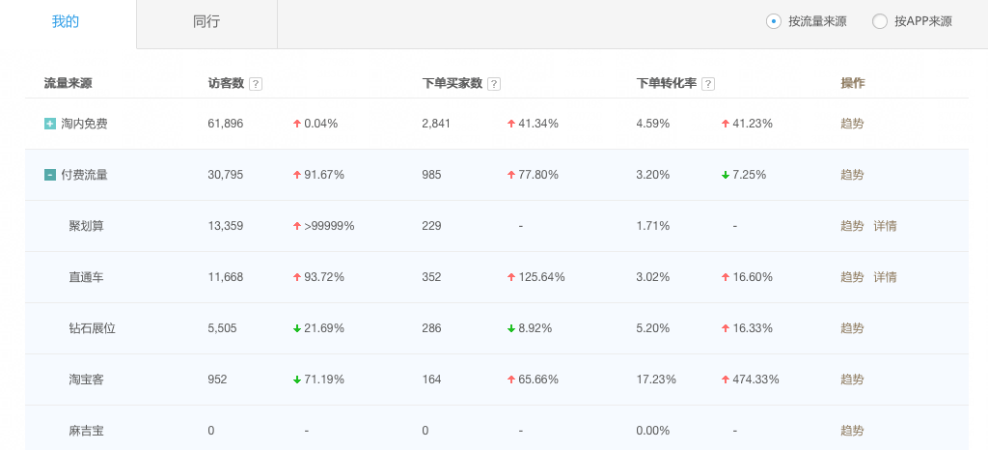Viewport: 988px width, 450px height.
Task: Click the 125.64% buyer change value
Action: [x=541, y=277]
